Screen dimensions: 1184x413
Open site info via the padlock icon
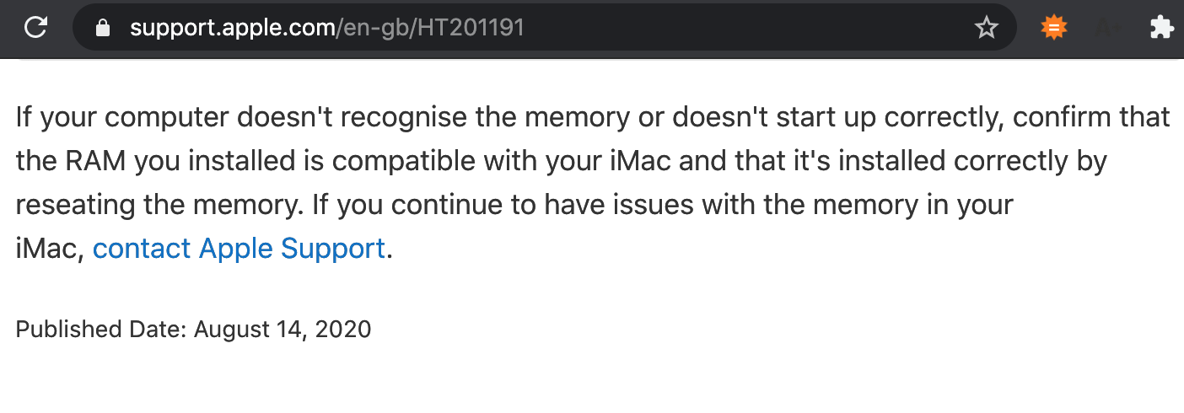pos(104,28)
